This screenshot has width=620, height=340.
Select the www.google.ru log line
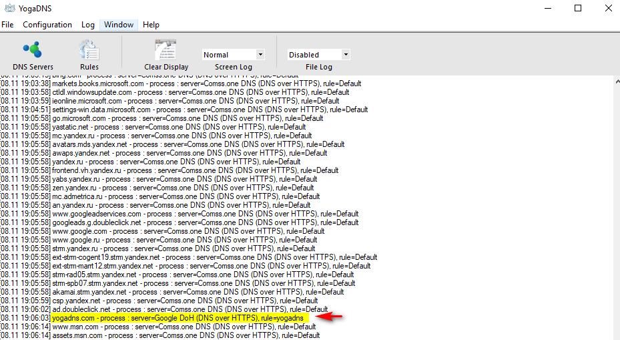[159, 240]
